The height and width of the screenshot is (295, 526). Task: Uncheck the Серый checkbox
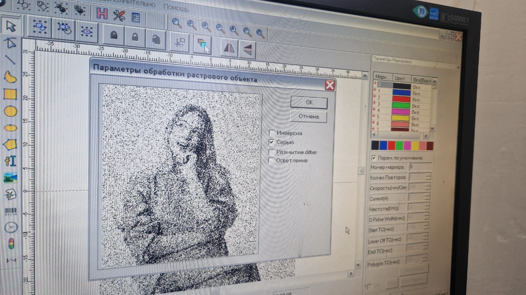271,142
